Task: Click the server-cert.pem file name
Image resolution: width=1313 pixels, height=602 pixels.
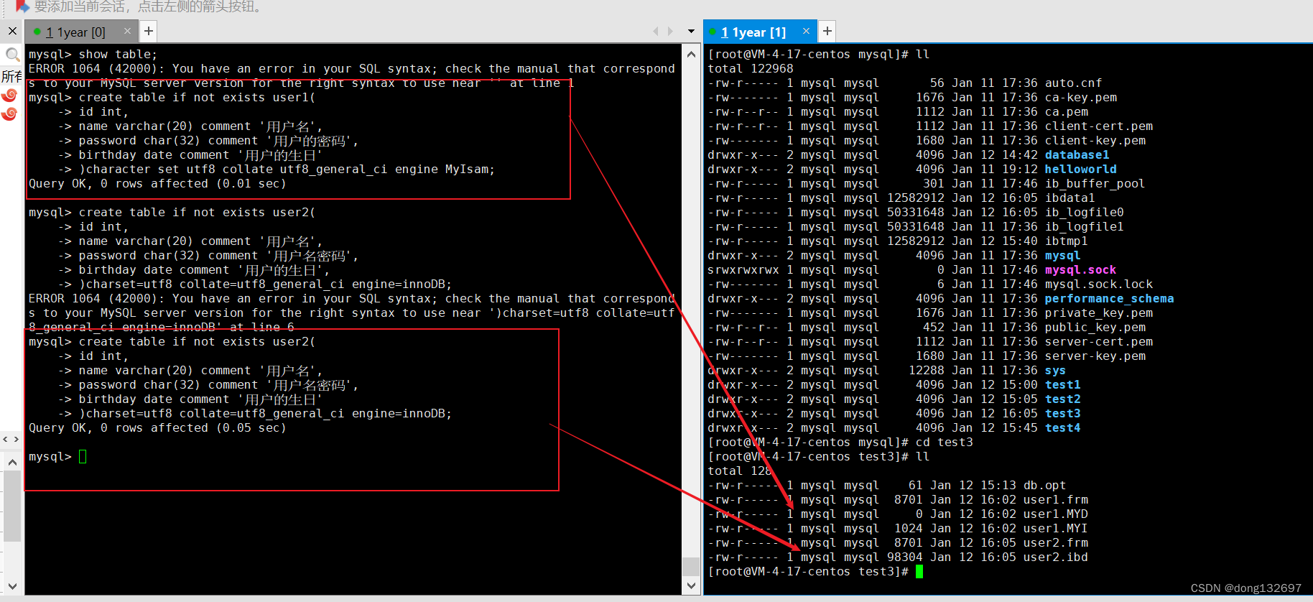Action: pyautogui.click(x=1098, y=342)
